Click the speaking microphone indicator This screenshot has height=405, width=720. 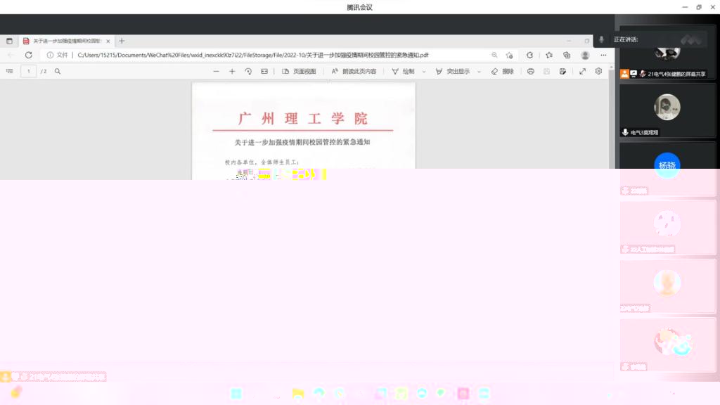coord(601,39)
